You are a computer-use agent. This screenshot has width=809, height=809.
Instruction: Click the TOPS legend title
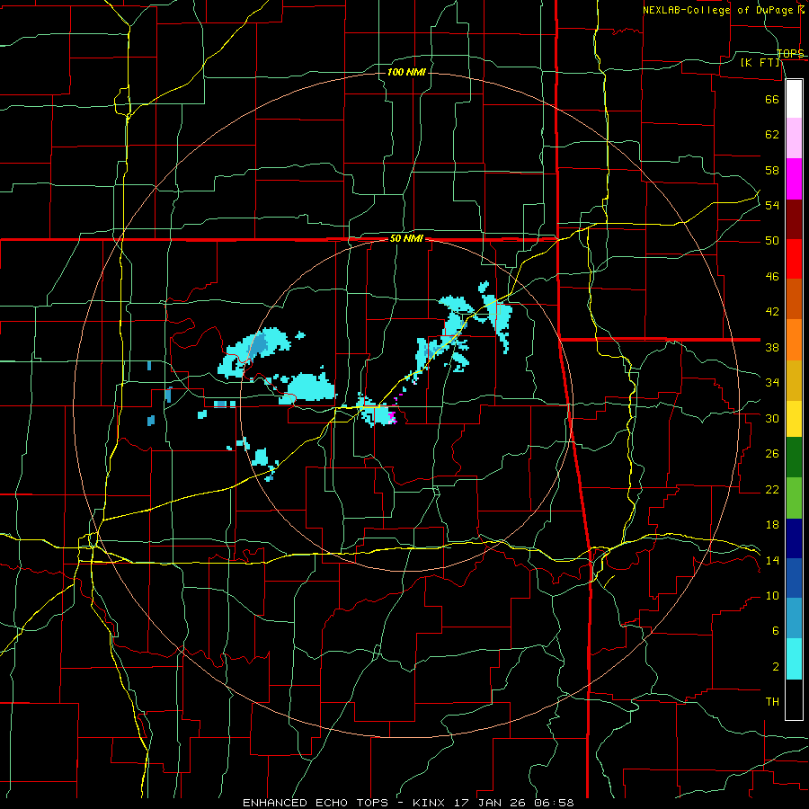(x=790, y=53)
